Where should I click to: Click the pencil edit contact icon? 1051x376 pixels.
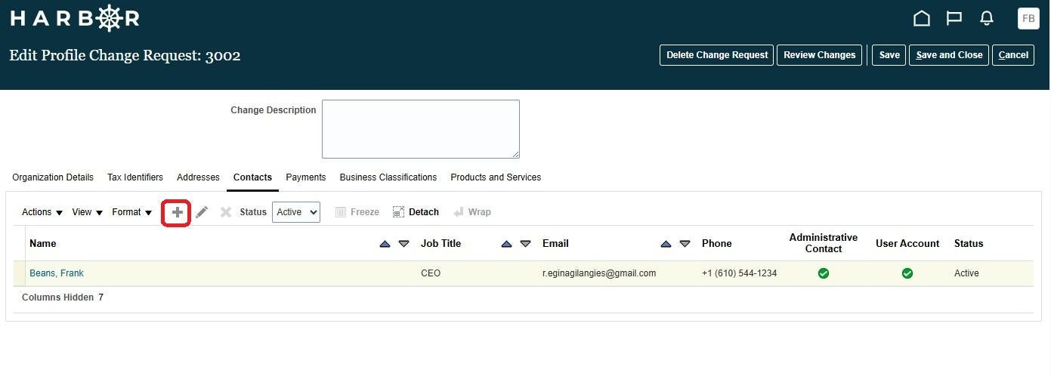click(x=202, y=212)
